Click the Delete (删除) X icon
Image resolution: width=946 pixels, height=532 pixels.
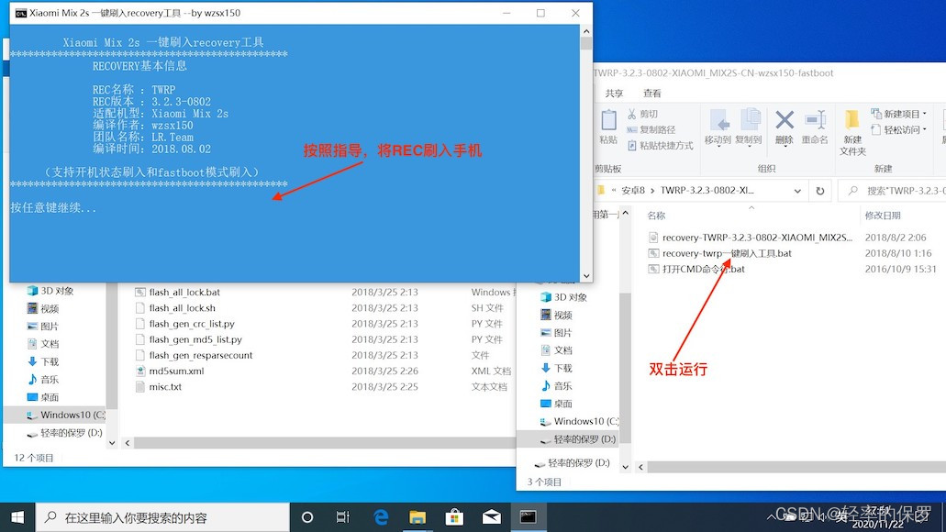tap(785, 120)
